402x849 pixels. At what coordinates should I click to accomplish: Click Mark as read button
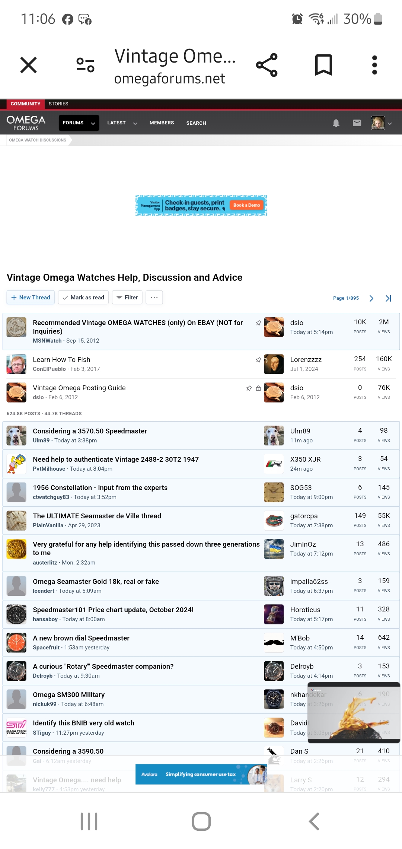pyautogui.click(x=83, y=298)
